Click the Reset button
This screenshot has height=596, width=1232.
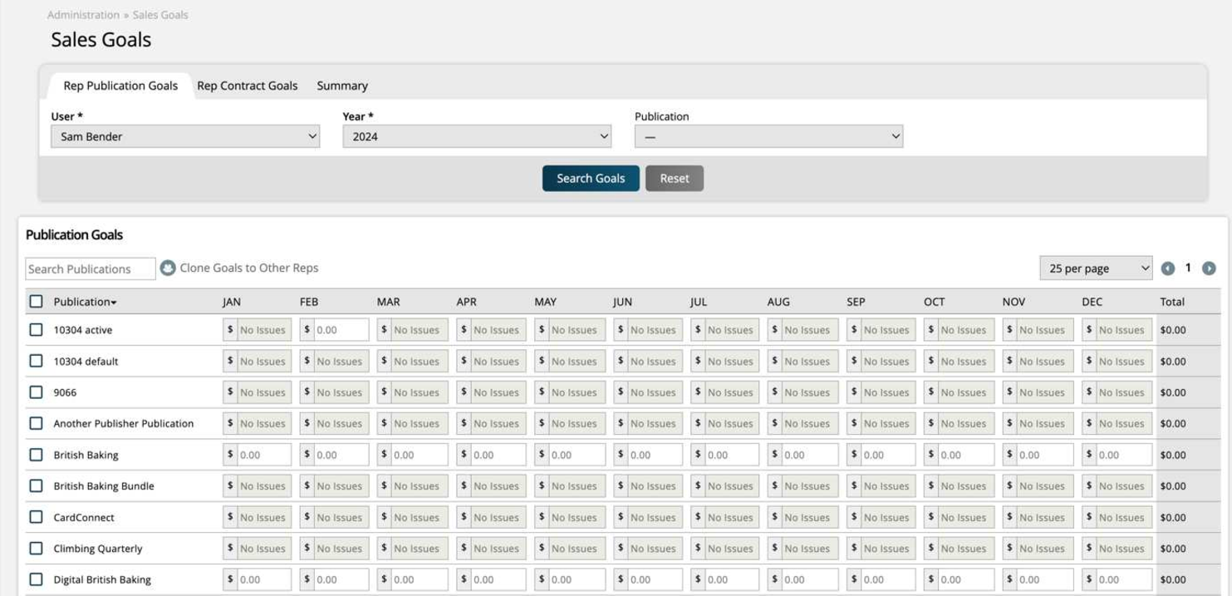pos(674,179)
